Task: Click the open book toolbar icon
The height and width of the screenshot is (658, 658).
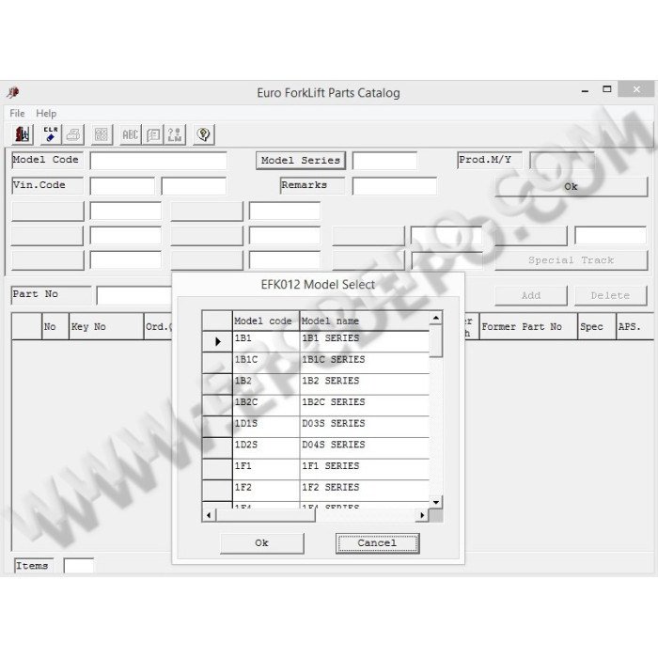Action: point(153,134)
